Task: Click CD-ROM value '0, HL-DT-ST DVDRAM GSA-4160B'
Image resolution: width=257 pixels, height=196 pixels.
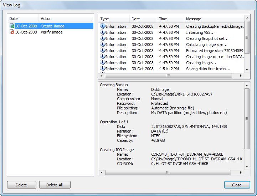Action: (x=180, y=164)
